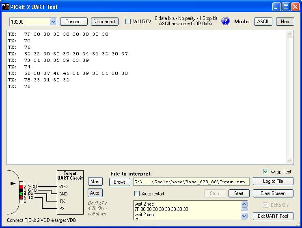The width and height of the screenshot is (302, 228).
Task: Maximize the PICkit 2 UART Tool window
Action: (x=286, y=7)
